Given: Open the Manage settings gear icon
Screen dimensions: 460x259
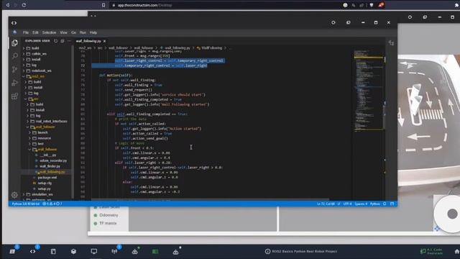Looking at the screenshot, I should 14,195.
